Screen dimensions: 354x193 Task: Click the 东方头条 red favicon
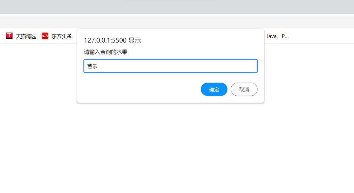pyautogui.click(x=45, y=36)
